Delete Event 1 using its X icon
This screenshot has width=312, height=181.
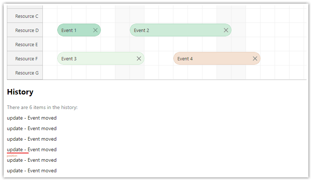click(95, 30)
